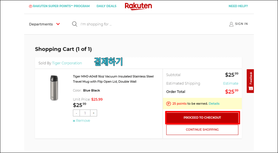278x153 pixels.
Task: Click the points P badge icon
Action: point(168,104)
